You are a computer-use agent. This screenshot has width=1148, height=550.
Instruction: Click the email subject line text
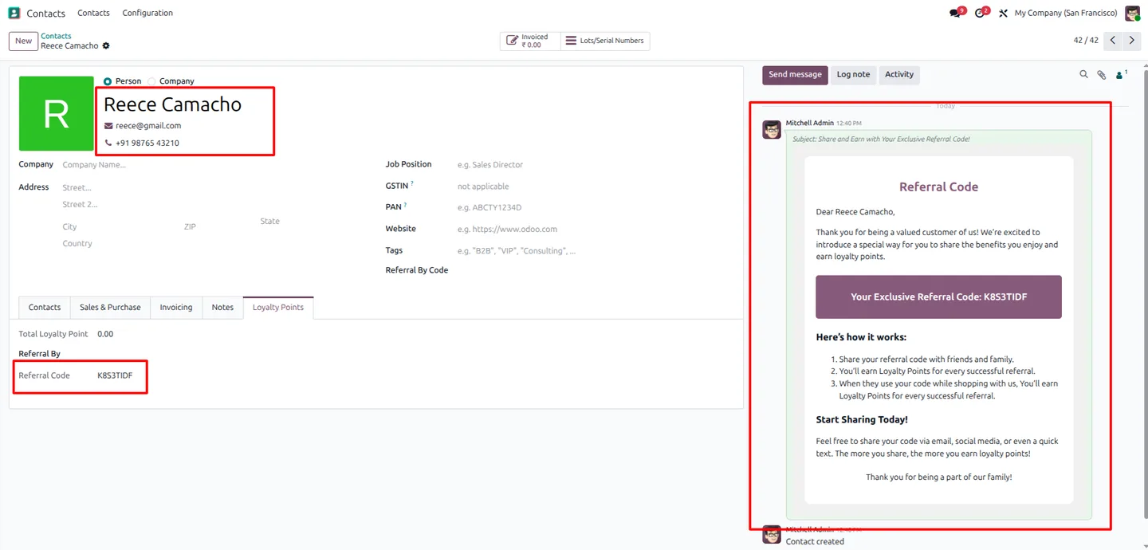pos(881,139)
